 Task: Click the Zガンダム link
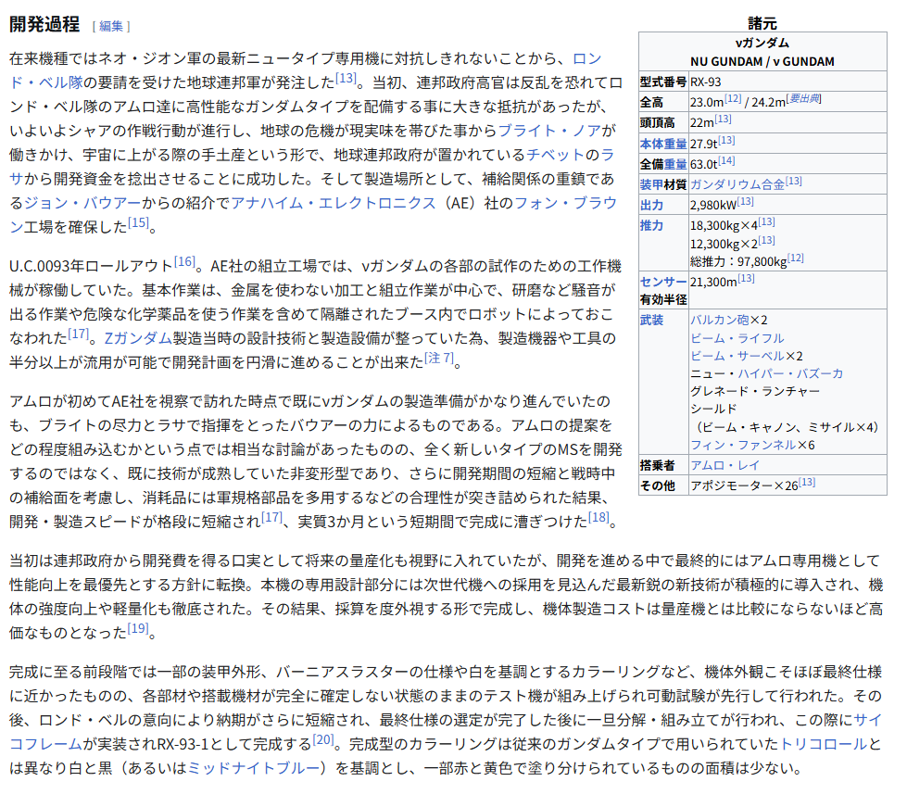coord(138,337)
